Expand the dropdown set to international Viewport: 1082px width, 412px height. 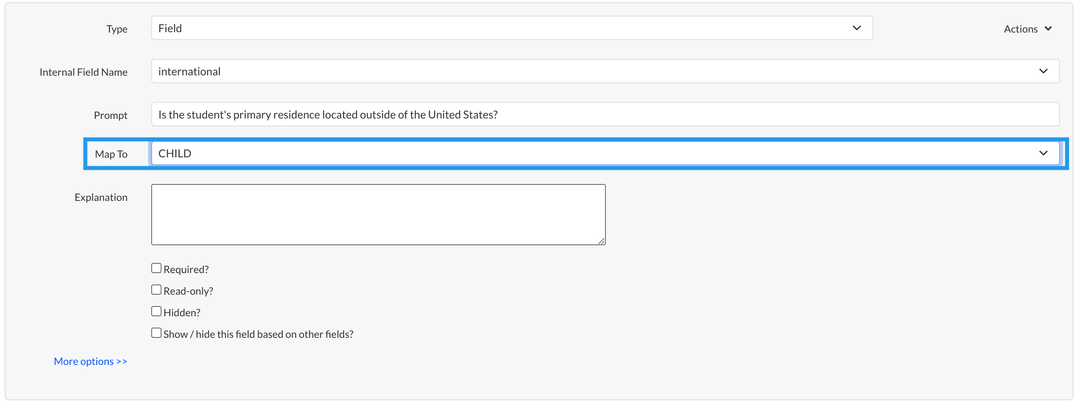coord(588,71)
